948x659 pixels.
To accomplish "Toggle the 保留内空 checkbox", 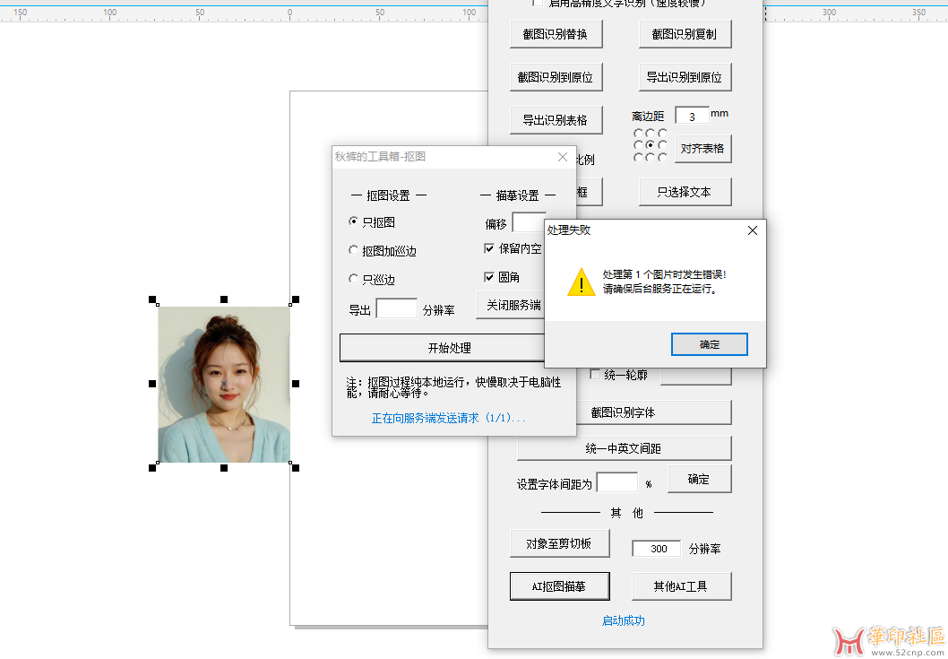I will click(x=489, y=248).
